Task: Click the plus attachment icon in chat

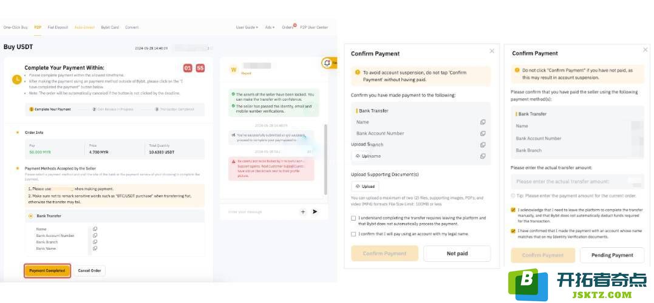Action: coord(303,212)
